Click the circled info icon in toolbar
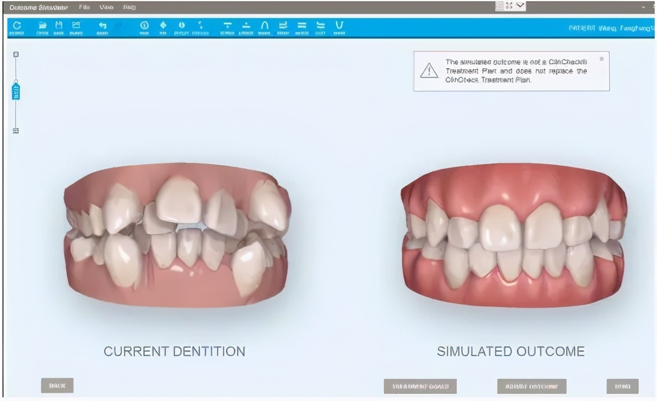Viewport: 657px width, 401px height. tap(144, 25)
